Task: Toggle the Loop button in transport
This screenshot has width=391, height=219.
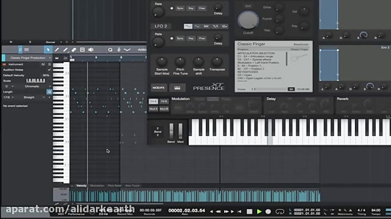Action: coord(279,212)
